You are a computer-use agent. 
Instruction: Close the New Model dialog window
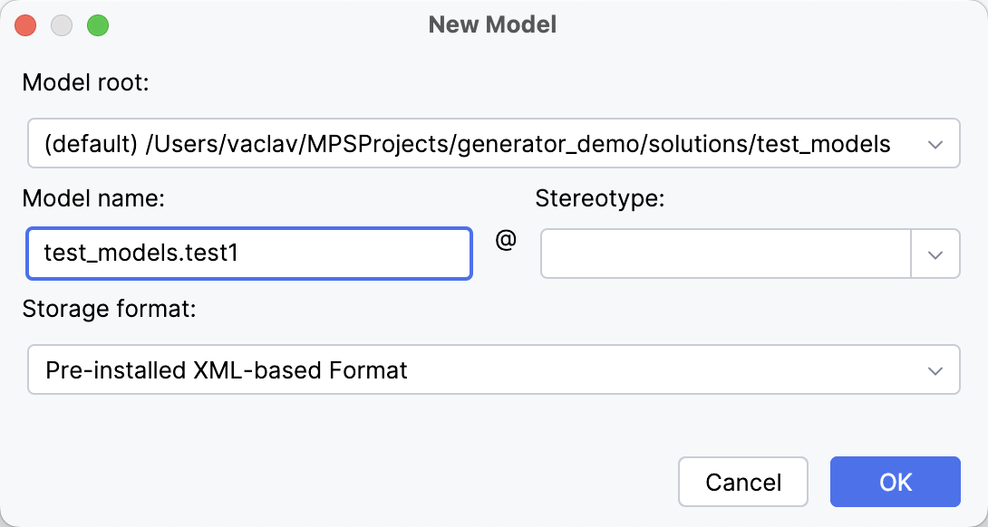[x=26, y=25]
